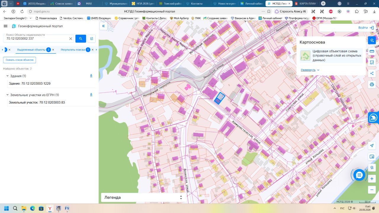The image size is (379, 213).
Task: Click the share map icon
Action: (x=372, y=73)
